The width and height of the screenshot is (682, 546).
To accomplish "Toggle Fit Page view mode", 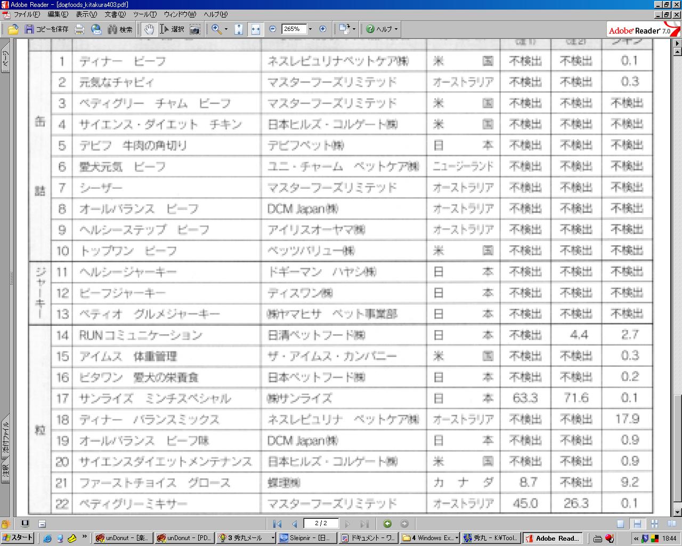I will pyautogui.click(x=239, y=29).
